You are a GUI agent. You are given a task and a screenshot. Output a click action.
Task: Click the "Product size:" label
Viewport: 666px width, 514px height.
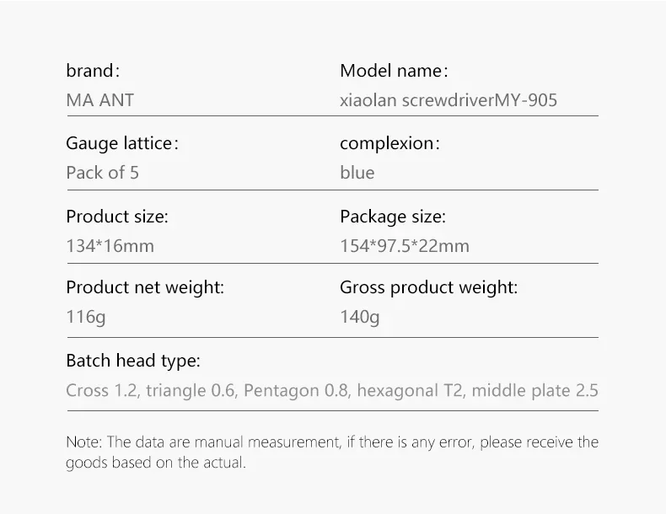(x=117, y=217)
